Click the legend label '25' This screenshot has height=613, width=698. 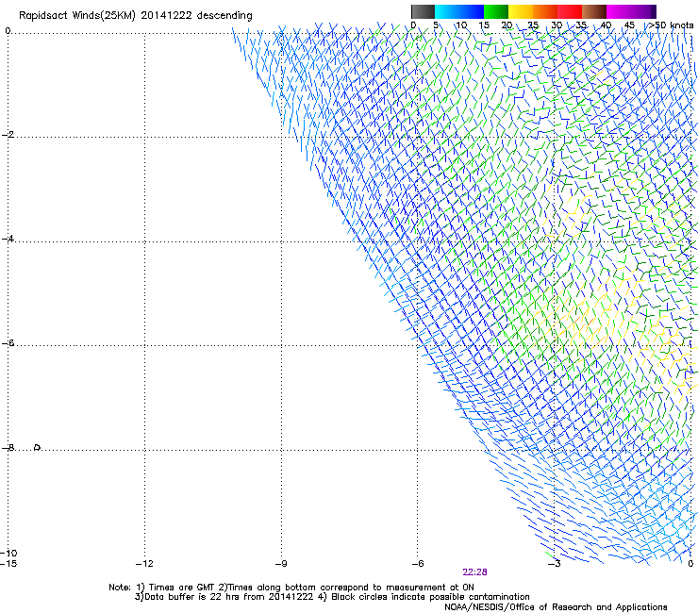533,25
